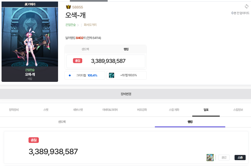Click the skill icon beside +10렙 100.5%

pos(111,75)
